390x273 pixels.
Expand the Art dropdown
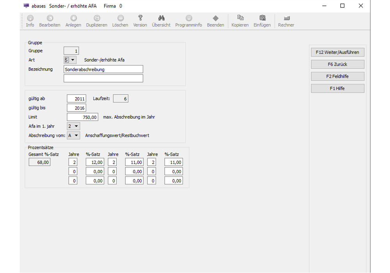[x=73, y=60]
